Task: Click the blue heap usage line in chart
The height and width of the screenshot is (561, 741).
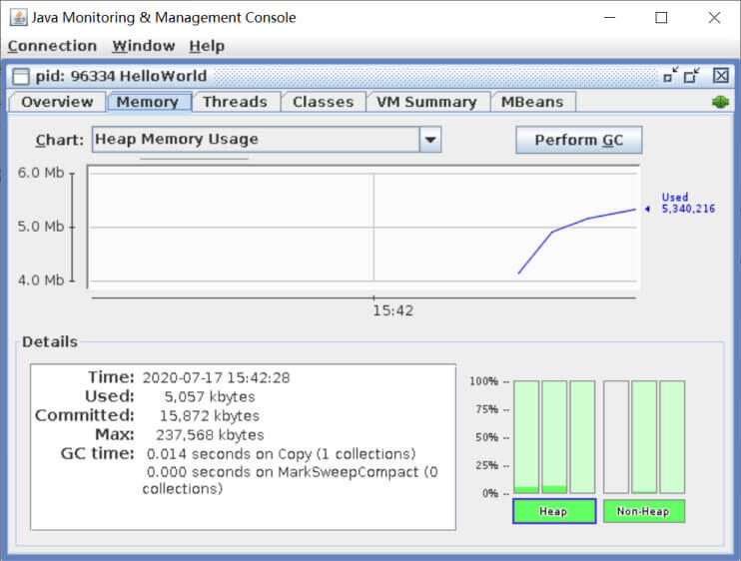Action: point(577,222)
